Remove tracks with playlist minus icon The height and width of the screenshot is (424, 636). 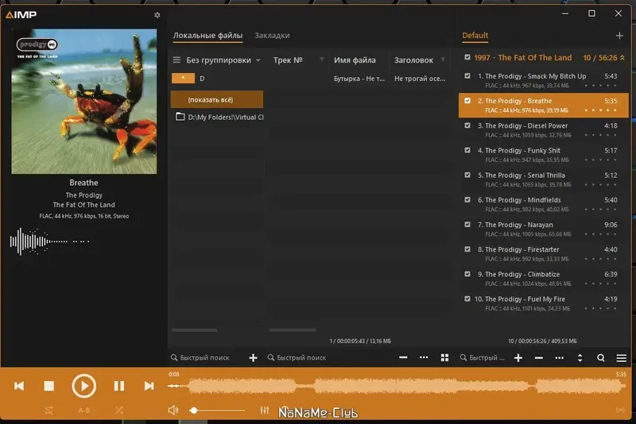(539, 357)
